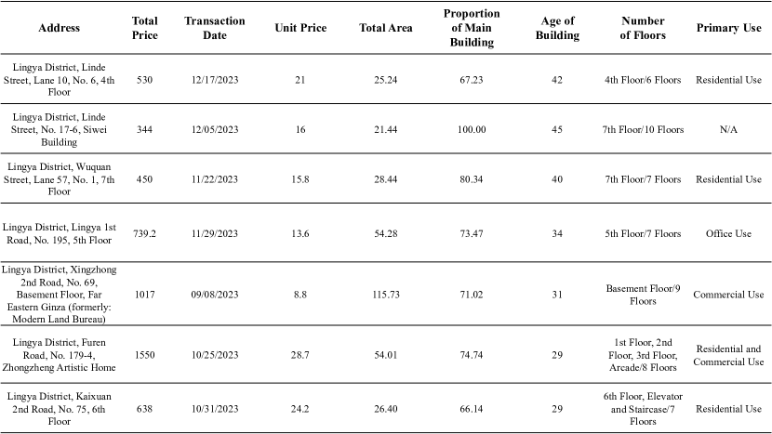Click the Address column header
772x434 pixels.
59,28
